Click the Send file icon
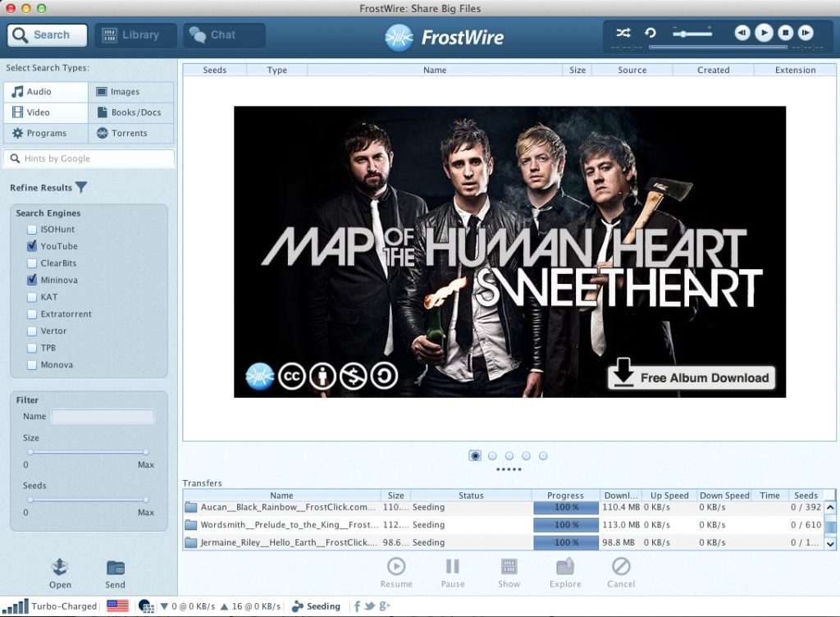 coord(115,574)
